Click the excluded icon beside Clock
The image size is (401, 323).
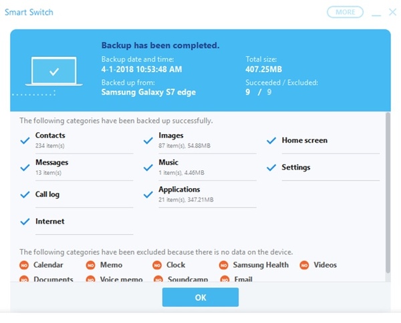click(x=157, y=266)
